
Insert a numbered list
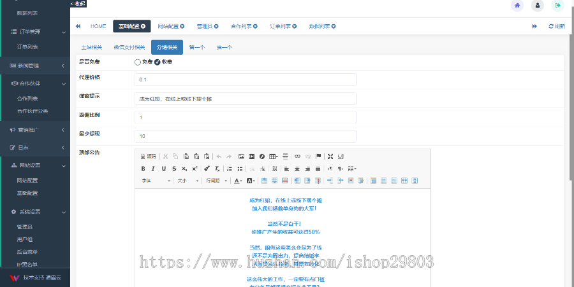(x=230, y=169)
